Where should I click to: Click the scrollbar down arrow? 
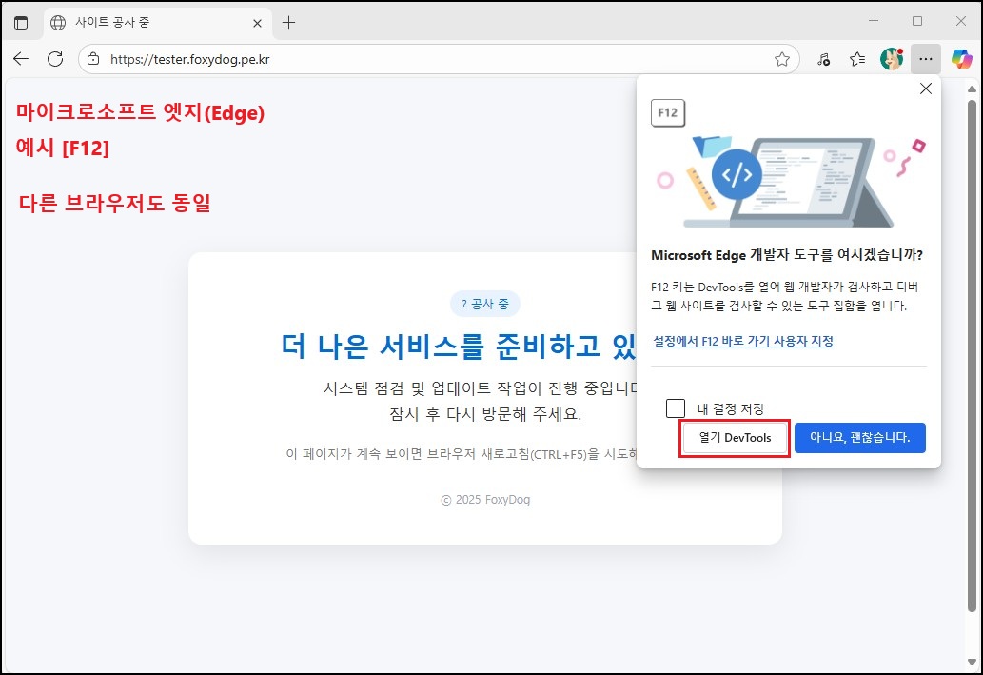972,663
